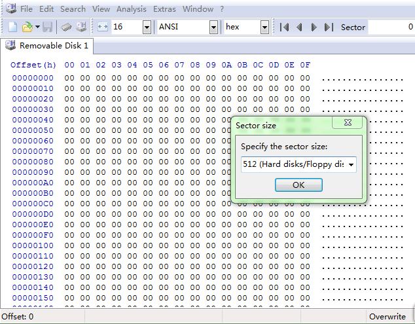Image resolution: width=415 pixels, height=324 pixels.
Task: Click first byte at offset 00000000
Action: pyautogui.click(x=69, y=78)
